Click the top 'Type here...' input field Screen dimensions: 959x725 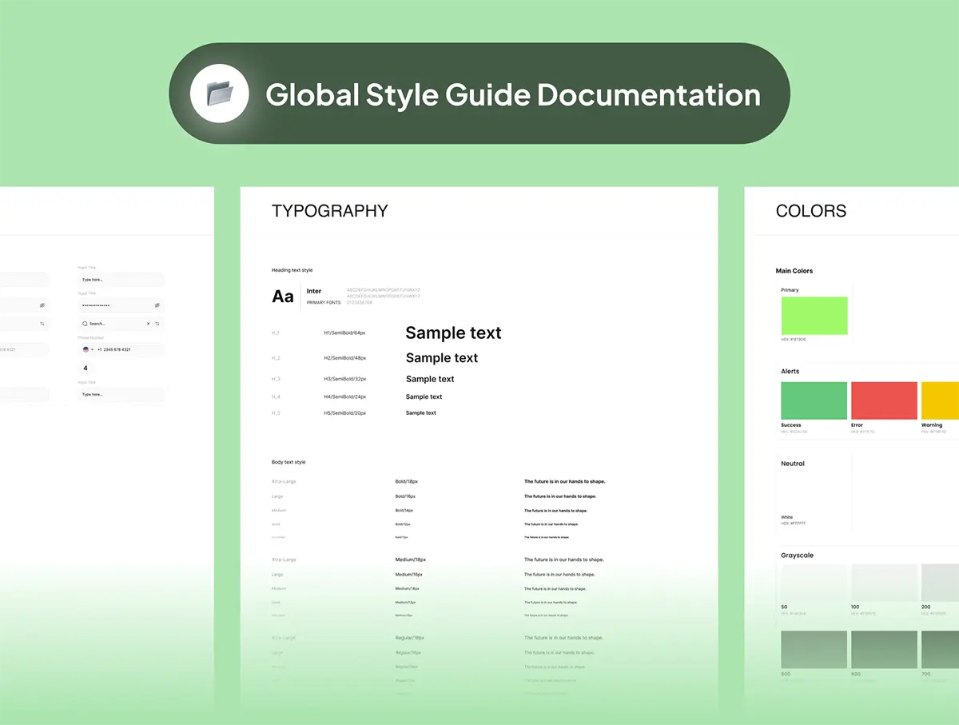pos(121,280)
